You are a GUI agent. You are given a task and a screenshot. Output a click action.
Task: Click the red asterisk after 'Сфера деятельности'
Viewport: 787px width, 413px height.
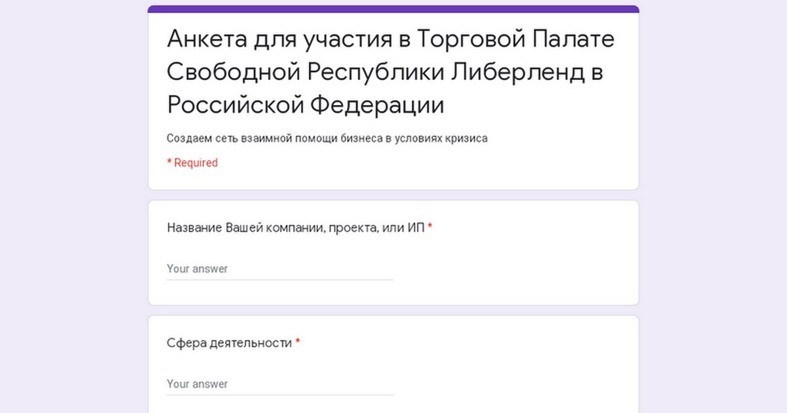298,342
